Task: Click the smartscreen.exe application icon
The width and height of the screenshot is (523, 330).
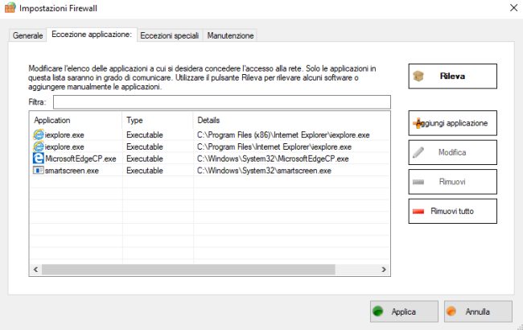Action: tap(39, 171)
